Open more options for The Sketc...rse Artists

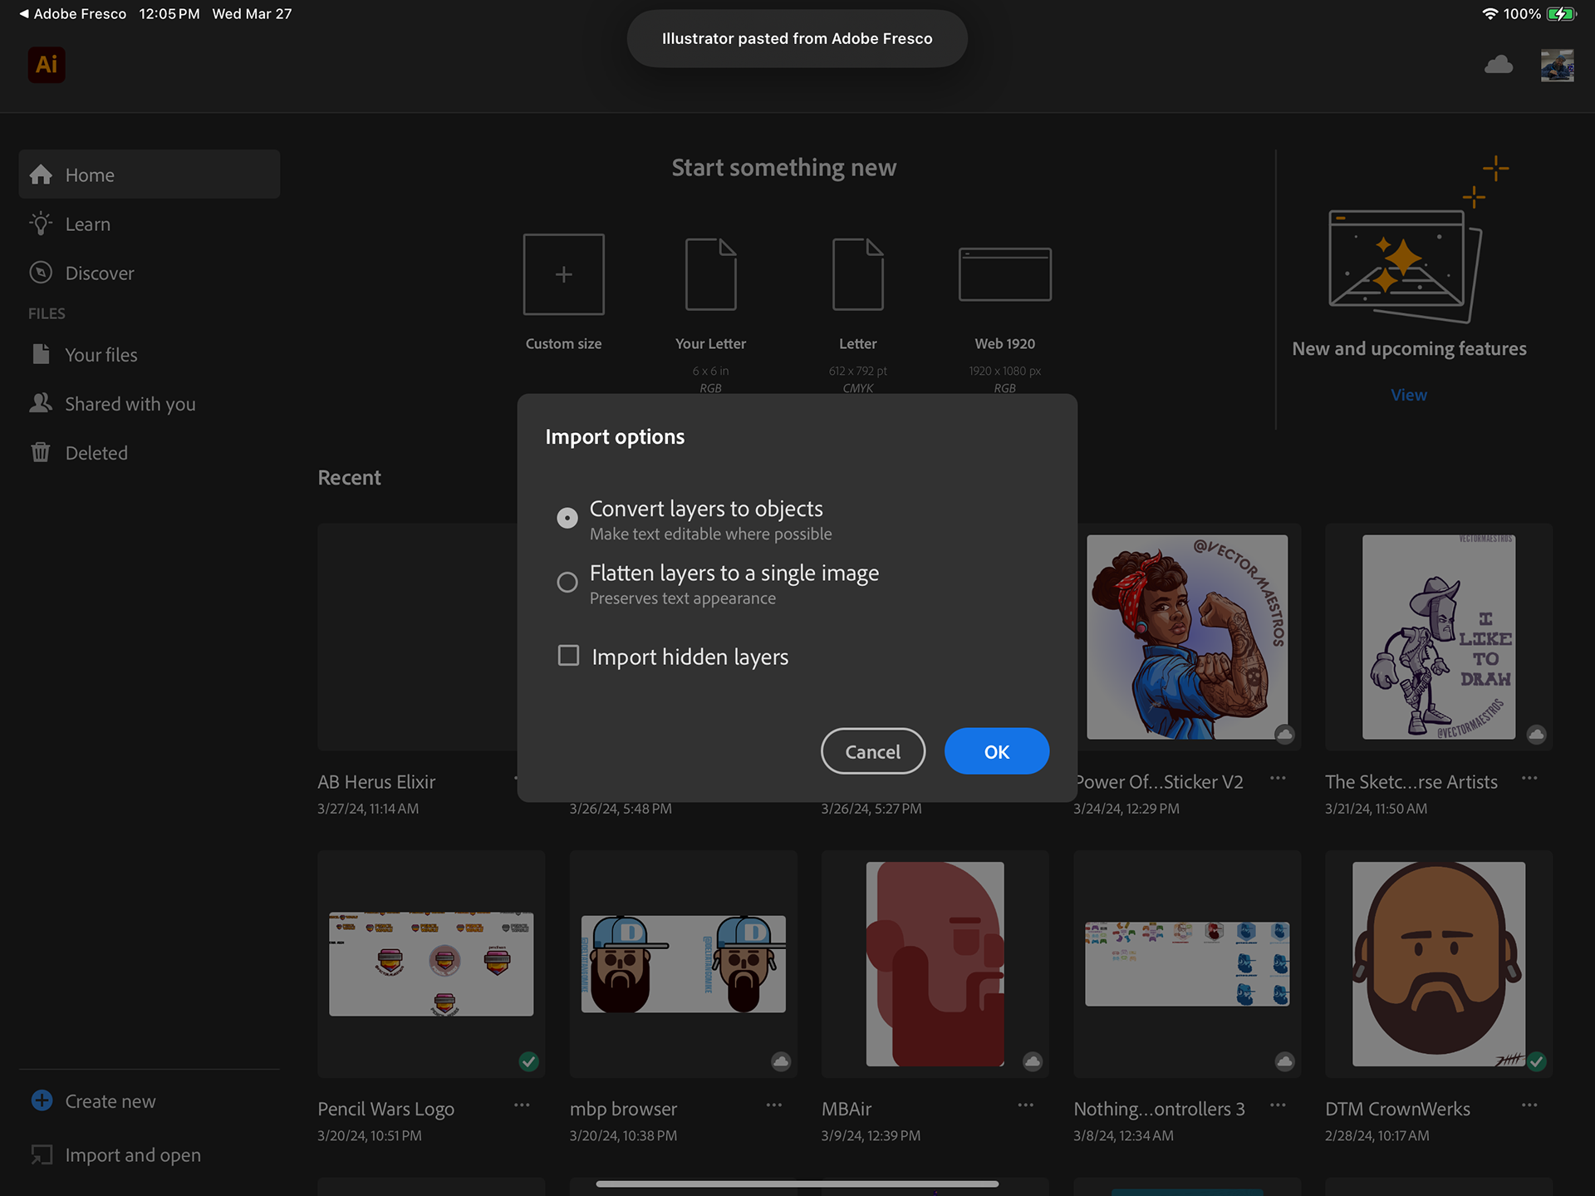(1529, 778)
